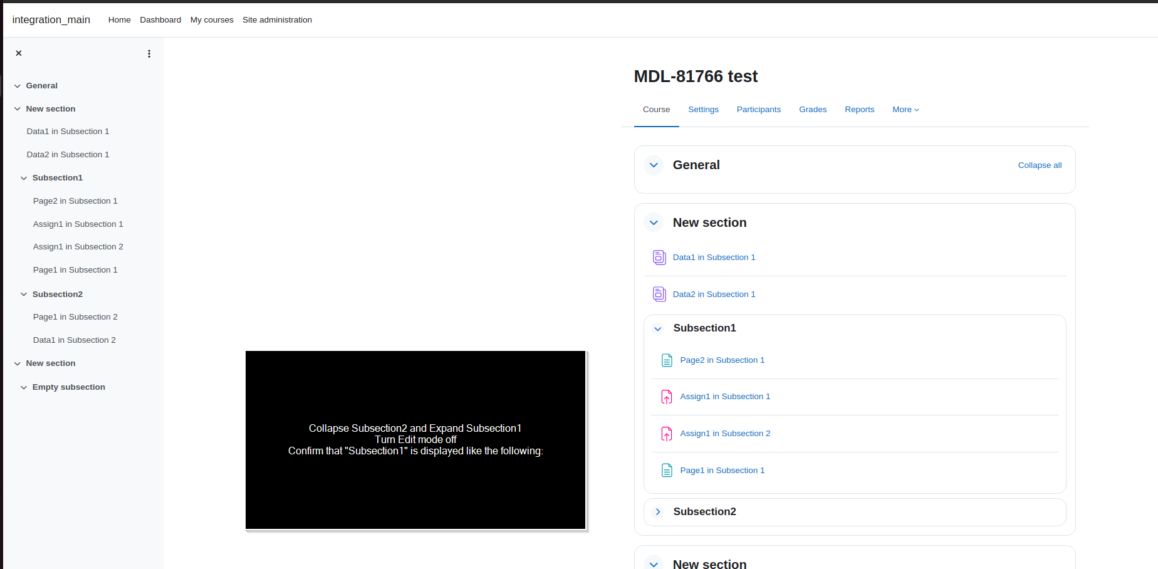
Task: Open Page1 in Subsection 1 link in content
Action: click(x=722, y=471)
